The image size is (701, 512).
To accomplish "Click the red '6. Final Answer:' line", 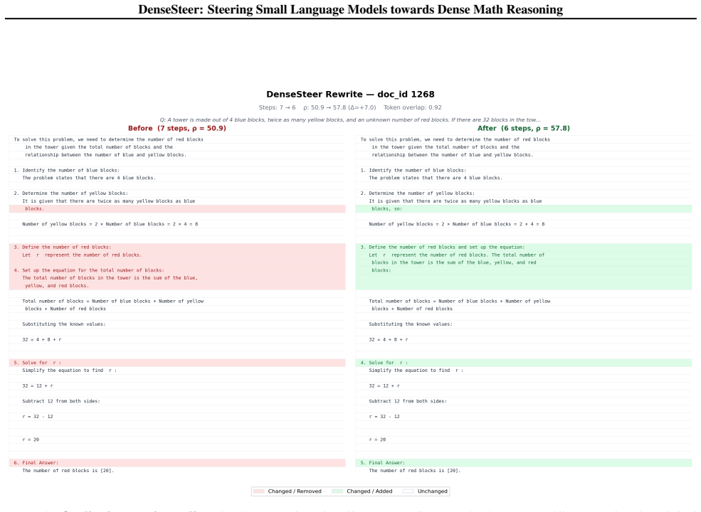I will click(x=177, y=463).
